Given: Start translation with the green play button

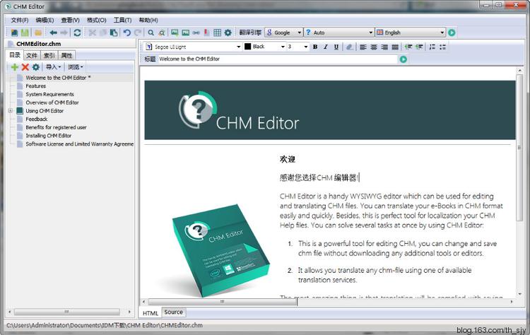Looking at the screenshot, I should (x=452, y=33).
